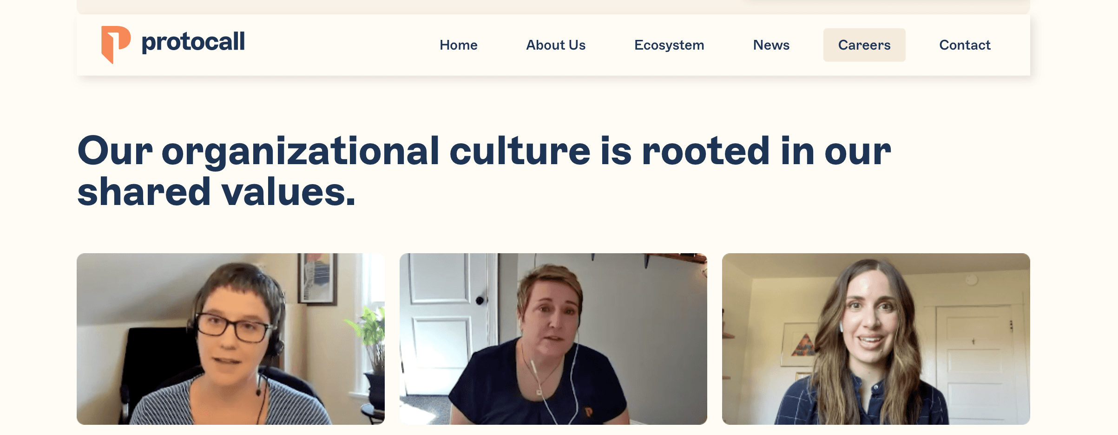The height and width of the screenshot is (435, 1118).
Task: Select the highlighted Careers nav item
Action: (864, 45)
